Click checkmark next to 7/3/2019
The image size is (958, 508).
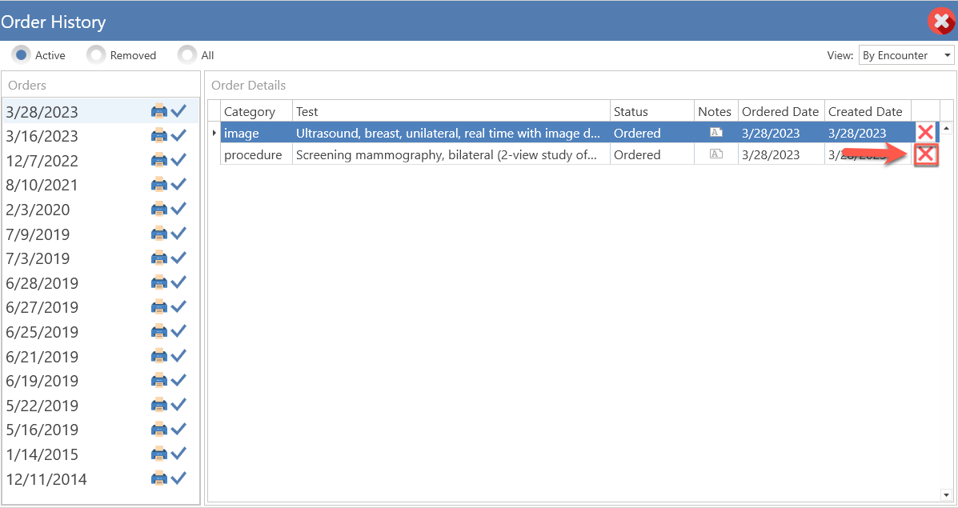(x=178, y=258)
